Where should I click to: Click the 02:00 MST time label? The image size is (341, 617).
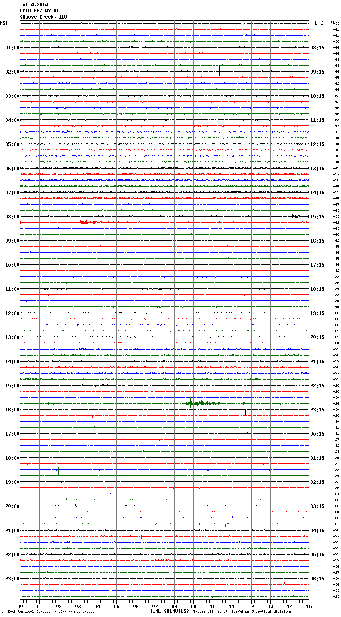(x=12, y=72)
